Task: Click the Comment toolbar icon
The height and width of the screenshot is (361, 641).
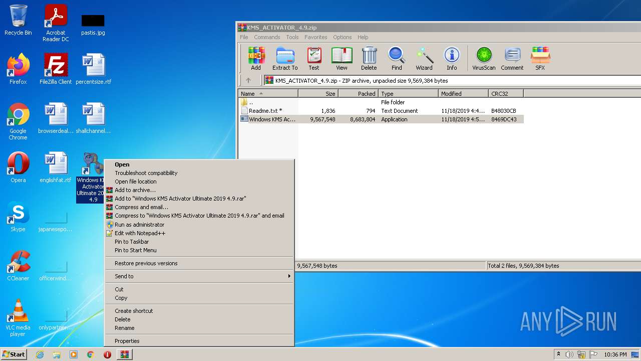Action: pos(512,59)
